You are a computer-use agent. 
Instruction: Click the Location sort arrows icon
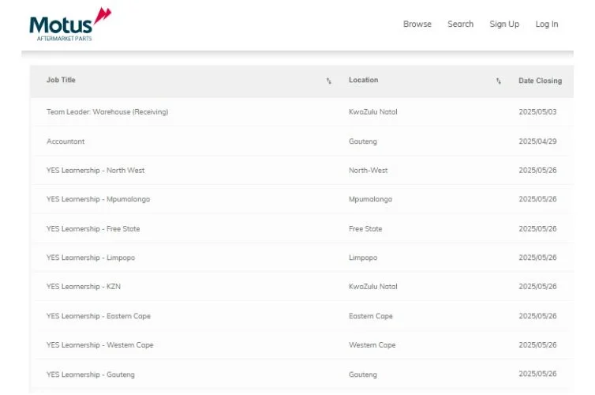tap(498, 81)
